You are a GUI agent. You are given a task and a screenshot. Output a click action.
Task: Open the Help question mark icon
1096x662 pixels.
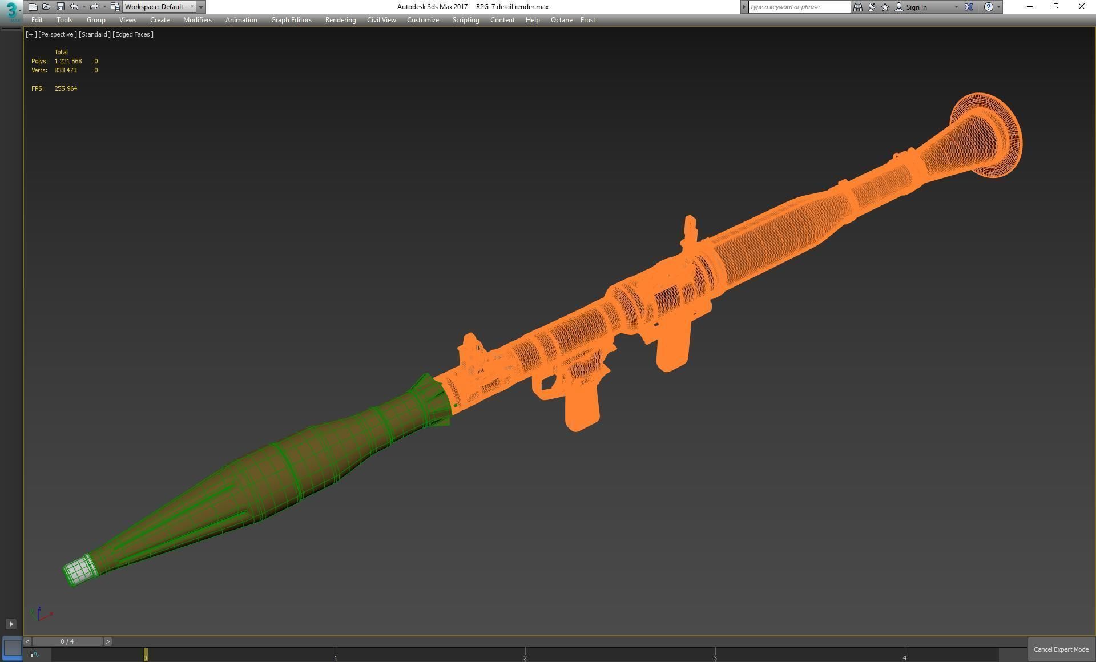coord(989,7)
